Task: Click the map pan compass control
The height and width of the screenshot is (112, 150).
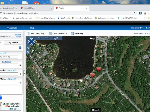Action: click(x=32, y=41)
